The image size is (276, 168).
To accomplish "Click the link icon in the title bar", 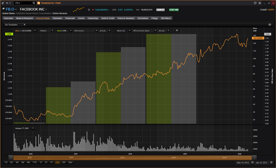I will click(3, 3).
